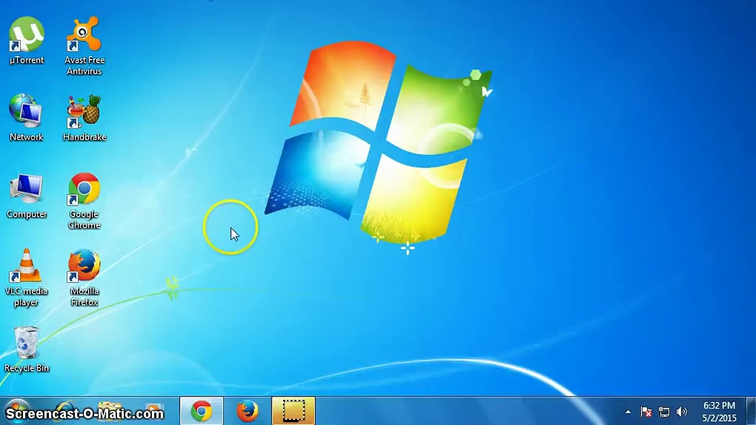Click the screen recorder taskbar button
756x425 pixels.
(294, 411)
